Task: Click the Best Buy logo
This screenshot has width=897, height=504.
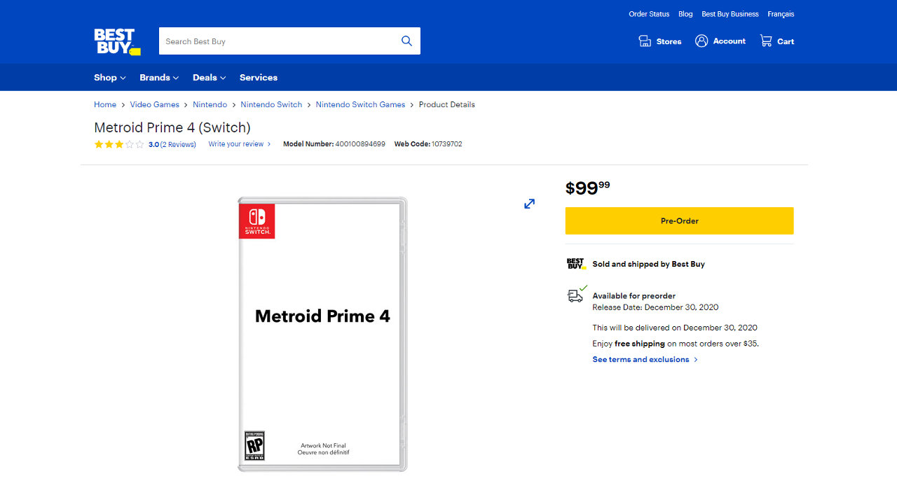Action: tap(117, 41)
